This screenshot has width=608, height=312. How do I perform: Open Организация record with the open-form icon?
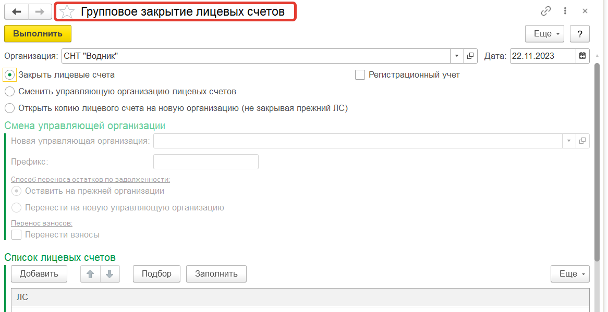pos(470,56)
